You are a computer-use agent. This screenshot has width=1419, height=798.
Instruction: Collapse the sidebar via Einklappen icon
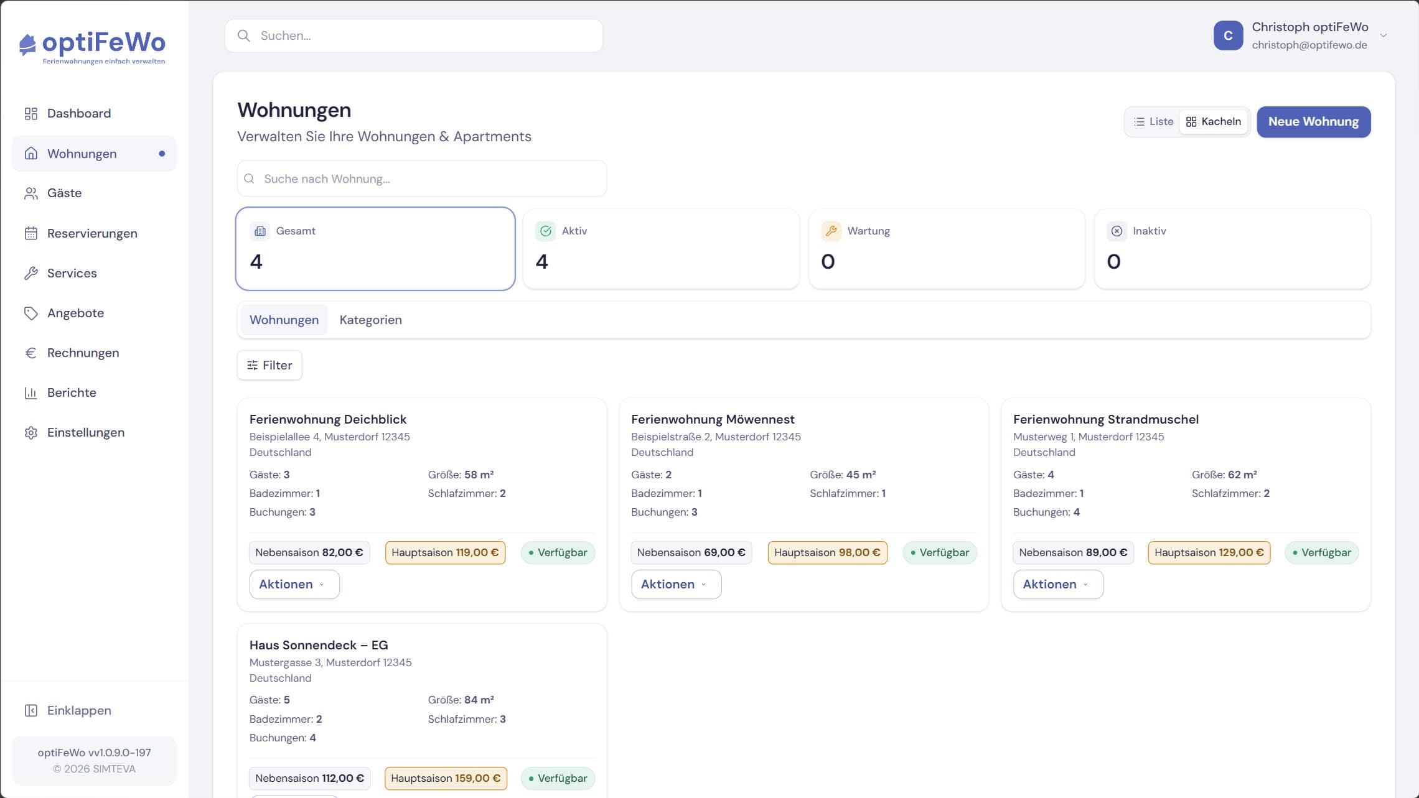pyautogui.click(x=31, y=710)
